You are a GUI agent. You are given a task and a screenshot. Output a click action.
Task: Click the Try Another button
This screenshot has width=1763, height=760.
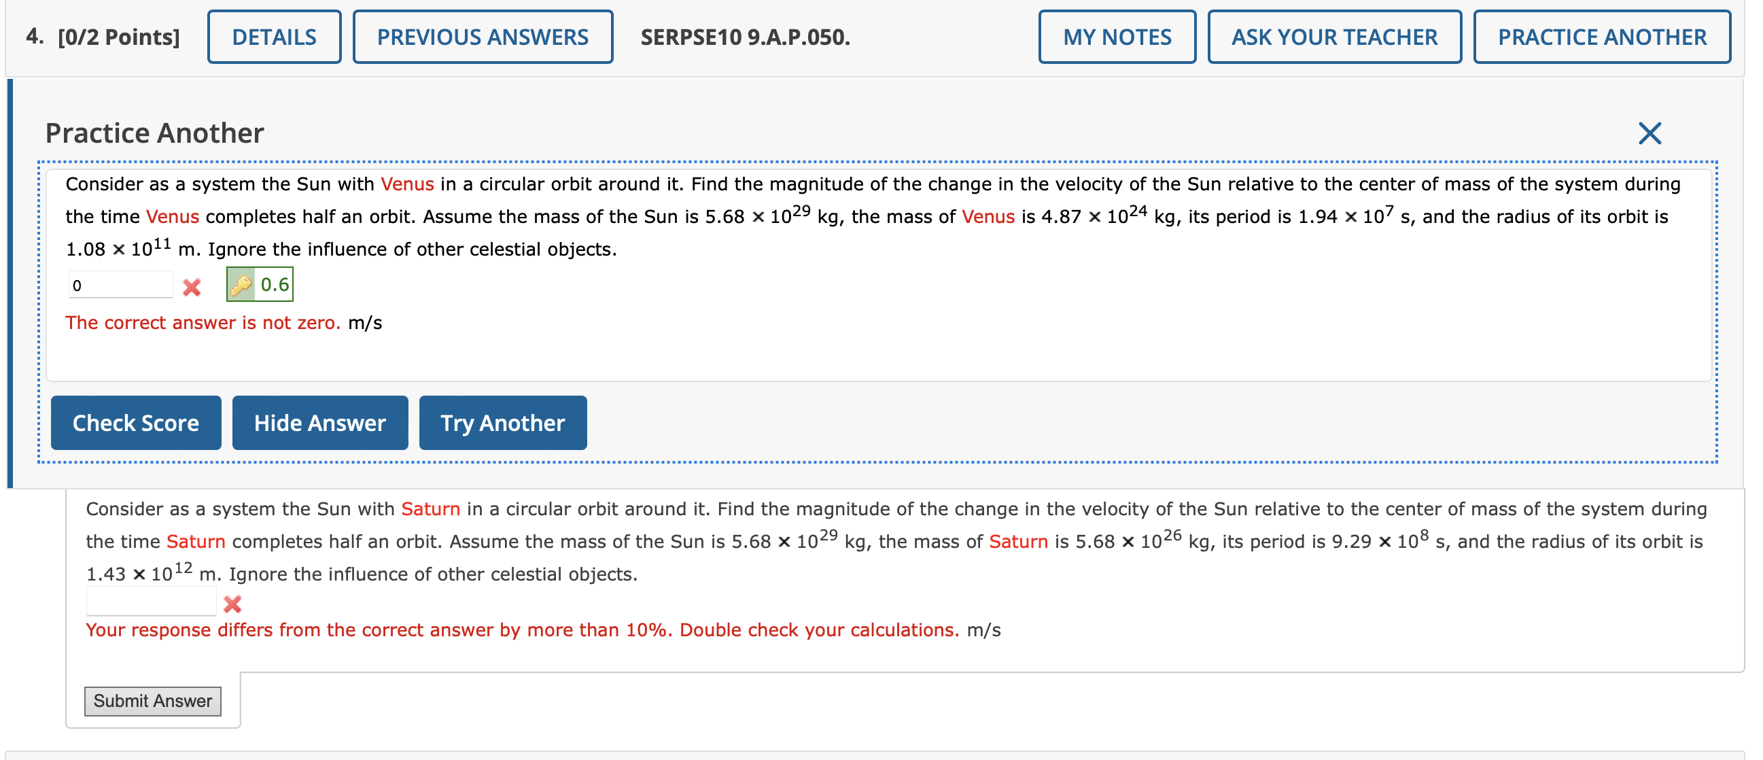(503, 422)
